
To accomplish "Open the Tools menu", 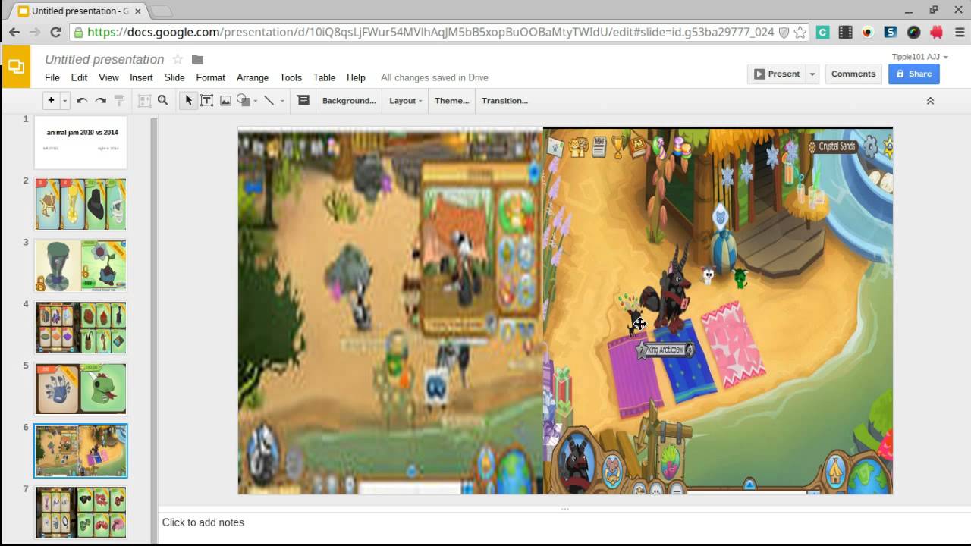I will click(291, 77).
